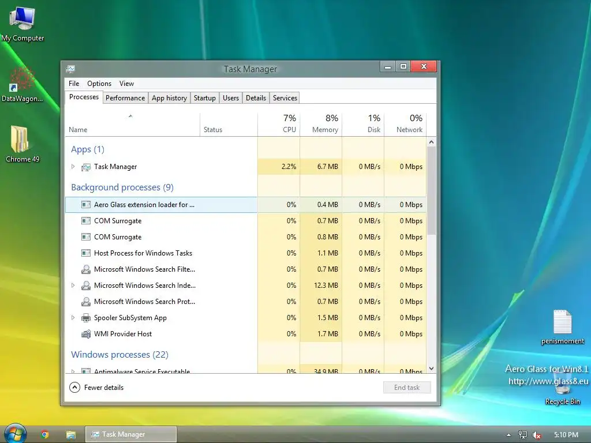
Task: Click the process list scroll up arrow
Action: pos(432,142)
